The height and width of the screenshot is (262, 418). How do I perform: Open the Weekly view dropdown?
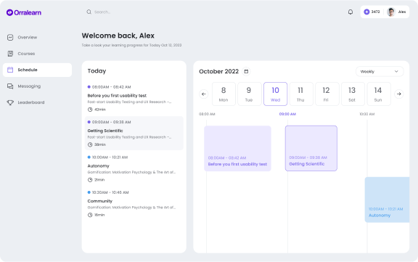pos(380,71)
